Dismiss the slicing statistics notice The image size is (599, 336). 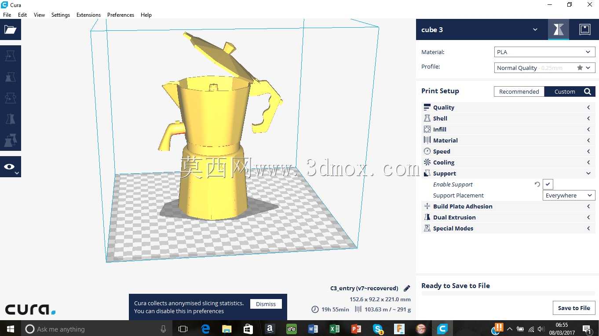pos(266,304)
